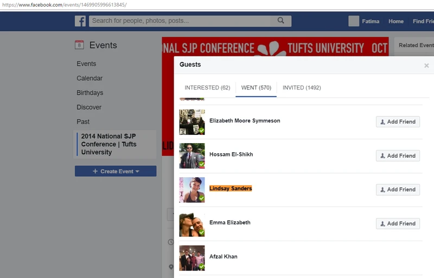Image resolution: width=434 pixels, height=278 pixels.
Task: Close the Guests dialog
Action: point(426,66)
